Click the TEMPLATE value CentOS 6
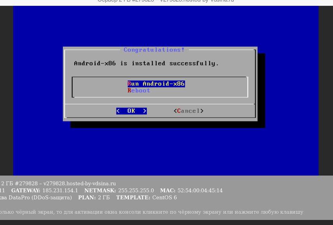Screen dimensions: 333x225 164,198
